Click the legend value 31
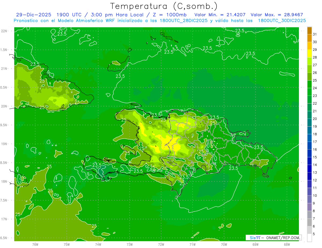This screenshot has width=322, height=248. [x=315, y=34]
